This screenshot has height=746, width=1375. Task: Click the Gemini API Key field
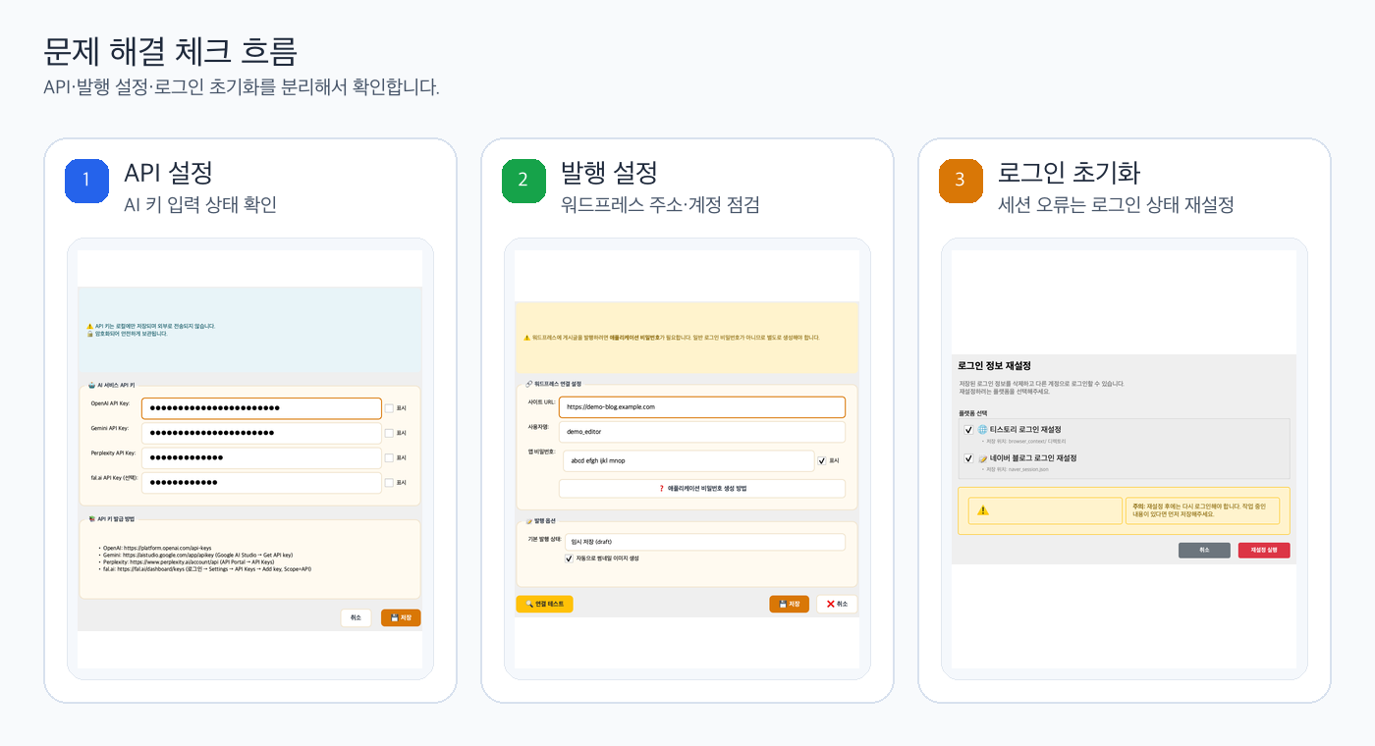tap(261, 433)
